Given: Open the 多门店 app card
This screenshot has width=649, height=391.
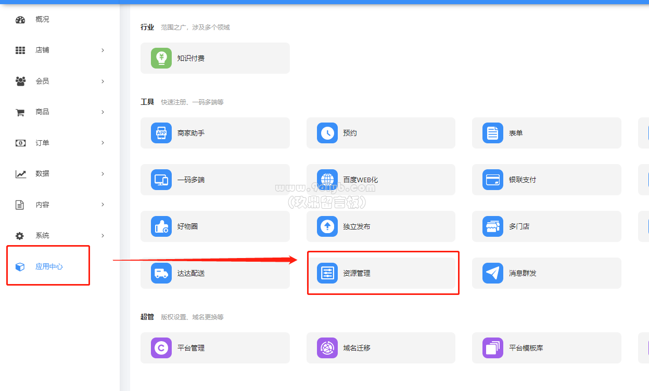Looking at the screenshot, I should click(546, 226).
